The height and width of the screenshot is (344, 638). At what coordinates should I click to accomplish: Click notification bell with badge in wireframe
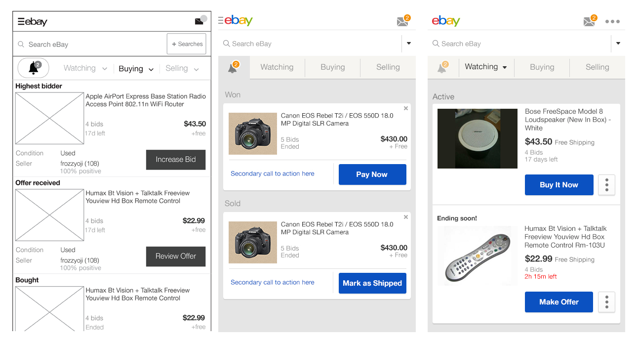[33, 68]
